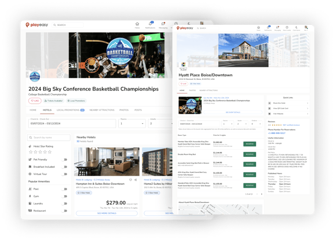Enable Pool amenity filter
Viewport: 335px width, 240px height.
65,189
